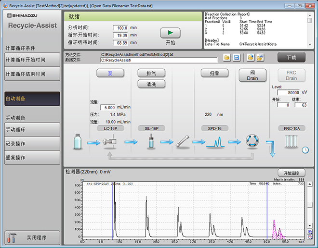
Task: Click the 开始监控 start monitoring button
Action: click(x=291, y=173)
